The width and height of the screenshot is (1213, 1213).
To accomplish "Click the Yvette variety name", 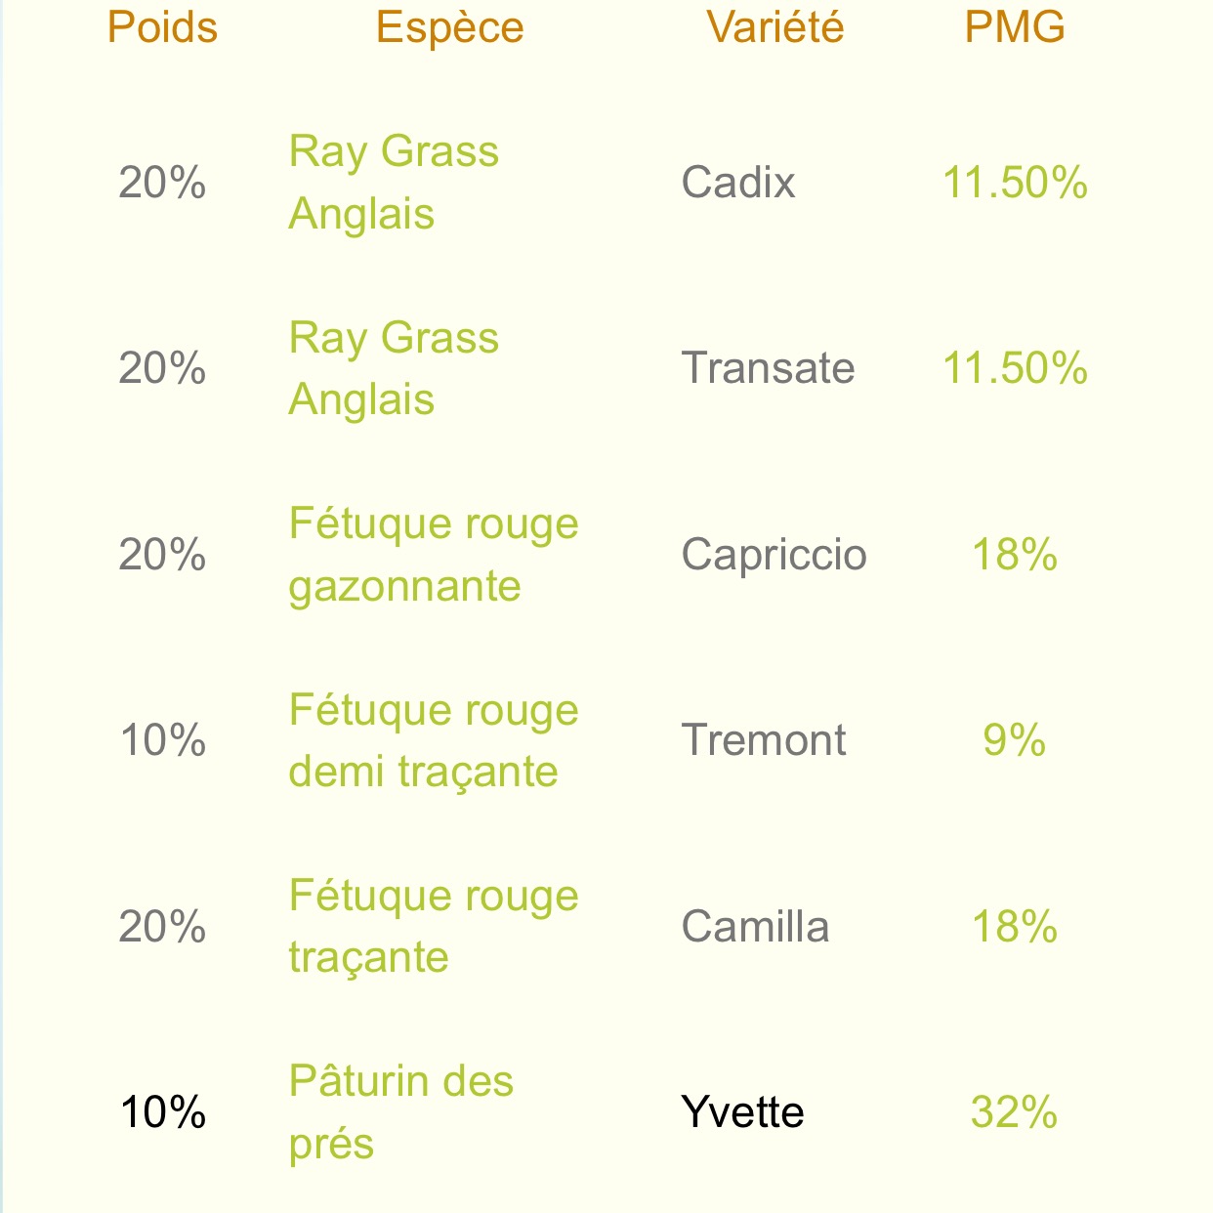I will pos(742,1112).
